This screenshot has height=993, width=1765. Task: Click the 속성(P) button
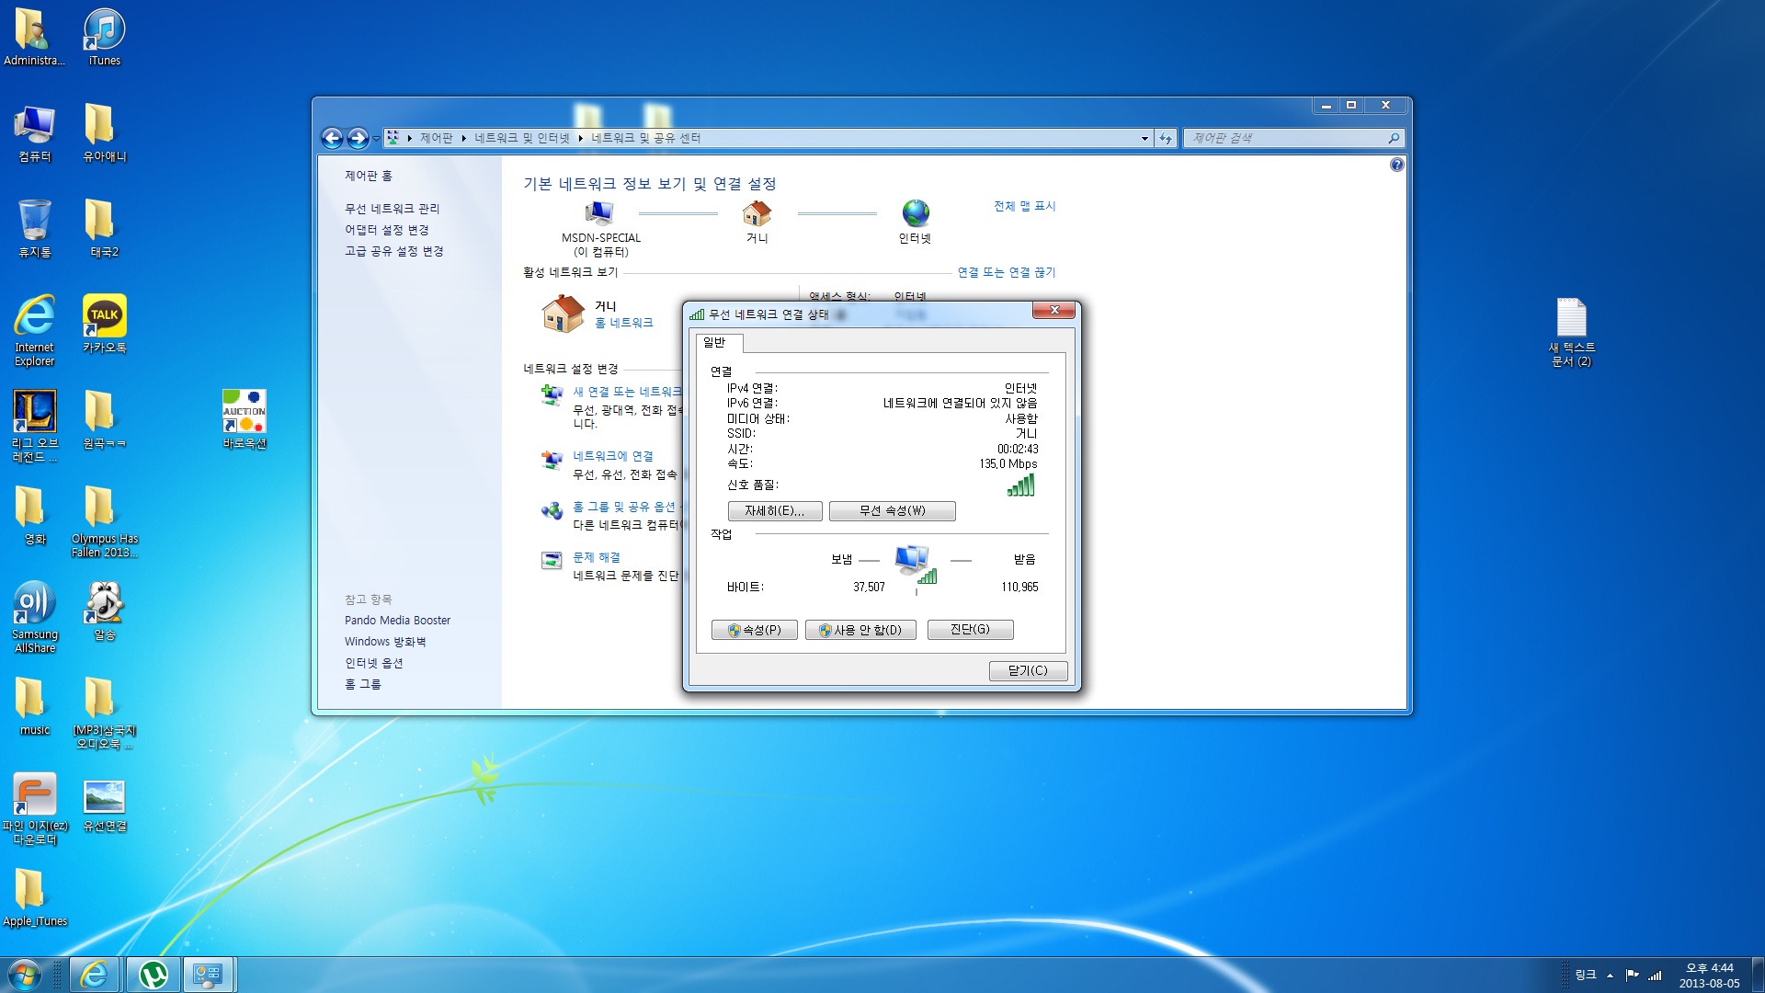tap(754, 630)
